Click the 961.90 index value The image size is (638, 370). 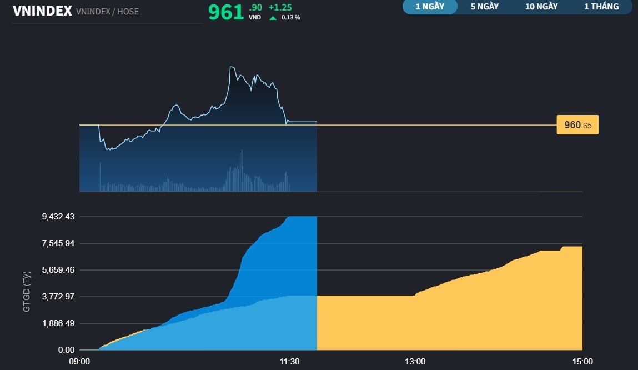235,12
